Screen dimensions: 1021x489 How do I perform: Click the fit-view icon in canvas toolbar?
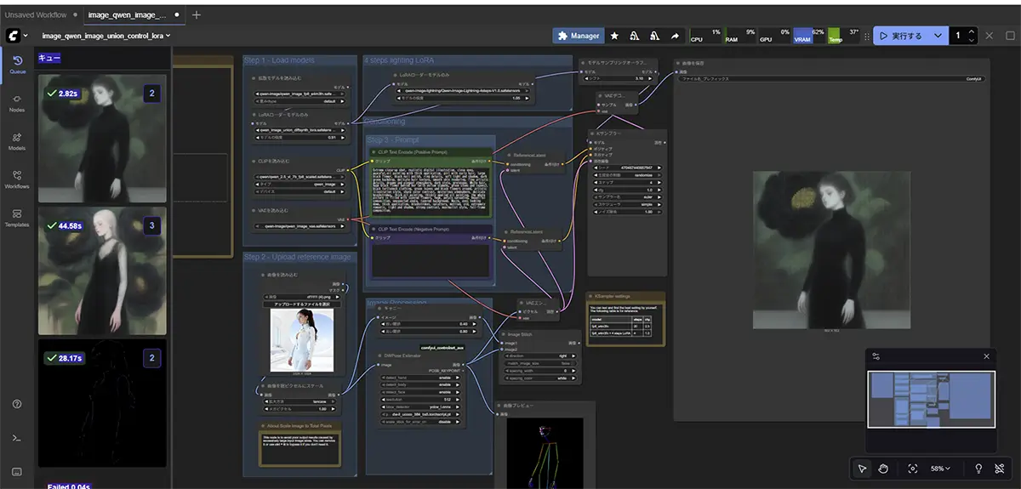tap(913, 469)
